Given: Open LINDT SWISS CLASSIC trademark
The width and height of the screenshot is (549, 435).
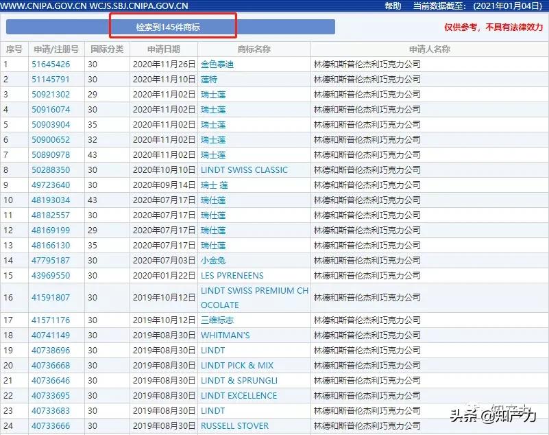Looking at the screenshot, I should (244, 169).
